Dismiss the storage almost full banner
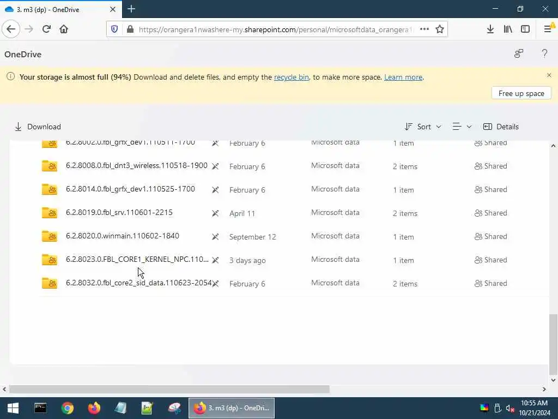This screenshot has width=558, height=419. [x=549, y=75]
